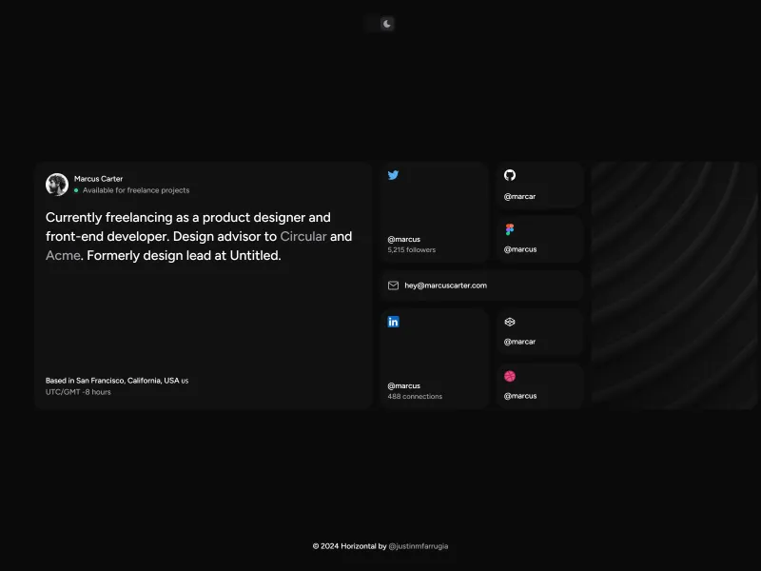Open the LinkedIn logo icon
761x571 pixels.
[x=393, y=322]
